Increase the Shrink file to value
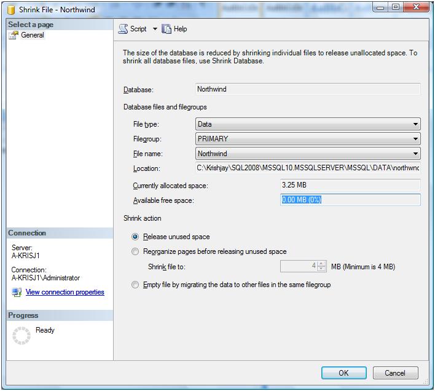The image size is (435, 391). pos(321,264)
